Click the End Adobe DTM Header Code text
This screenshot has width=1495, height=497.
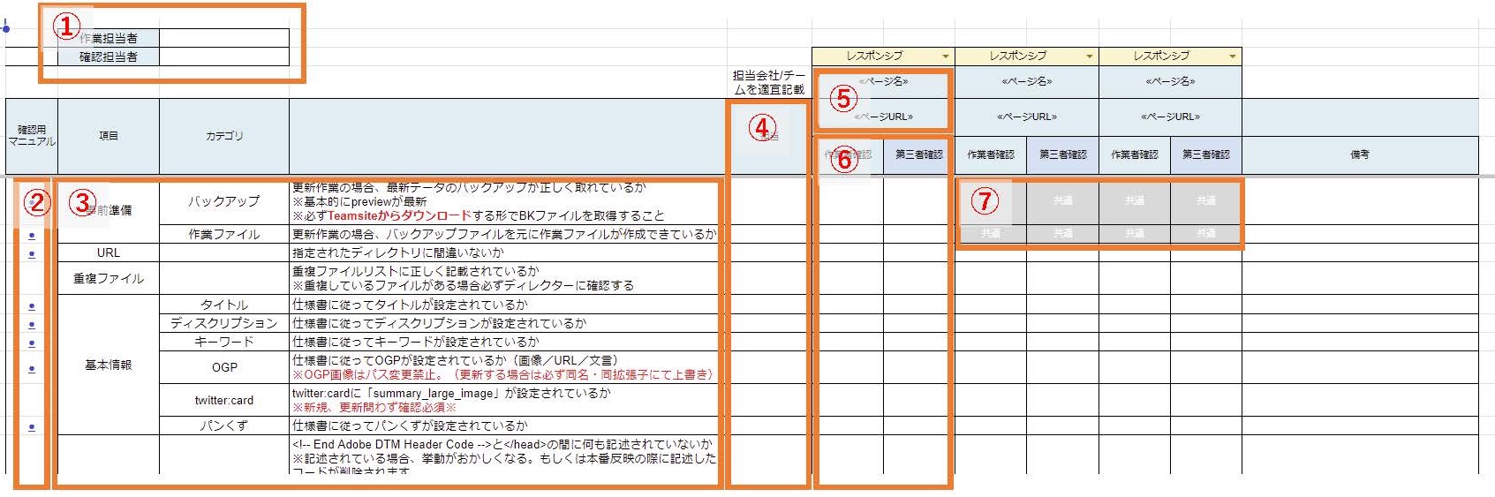pyautogui.click(x=502, y=444)
